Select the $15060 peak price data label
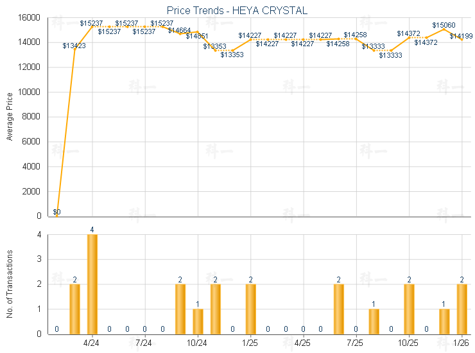This screenshot has height=353, width=475. pos(444,25)
